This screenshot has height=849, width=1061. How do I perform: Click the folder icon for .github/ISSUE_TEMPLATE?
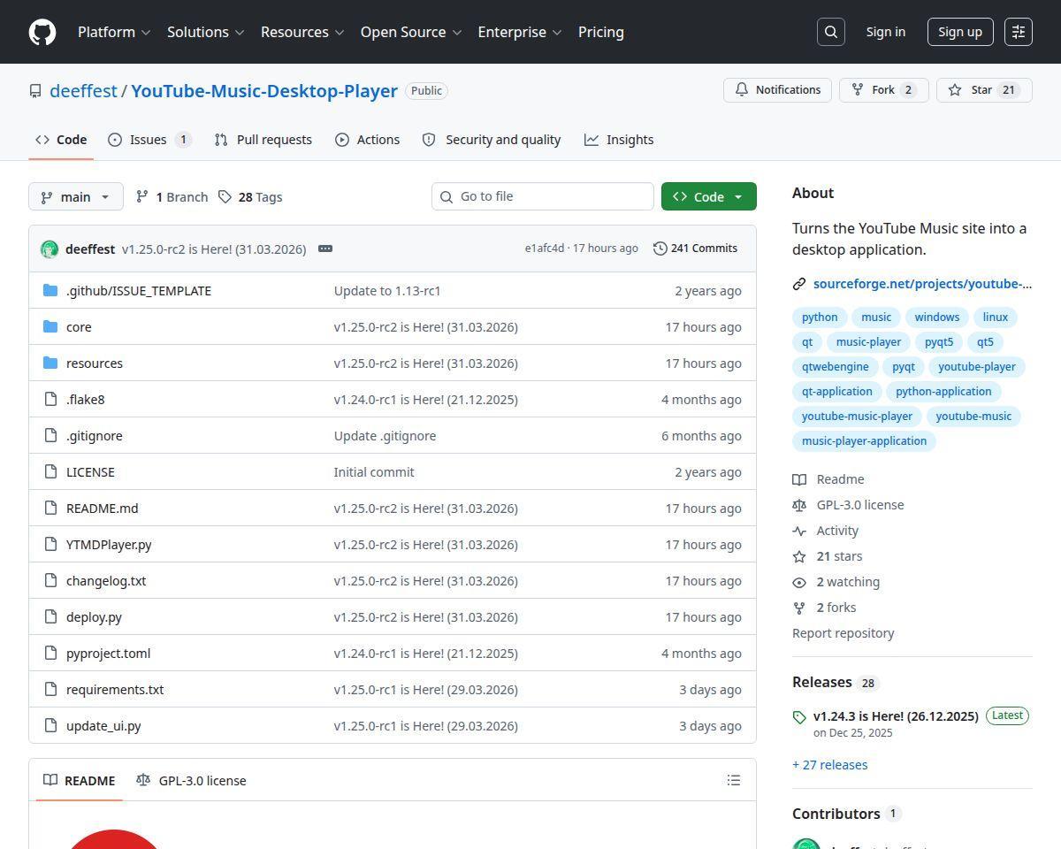pyautogui.click(x=50, y=290)
